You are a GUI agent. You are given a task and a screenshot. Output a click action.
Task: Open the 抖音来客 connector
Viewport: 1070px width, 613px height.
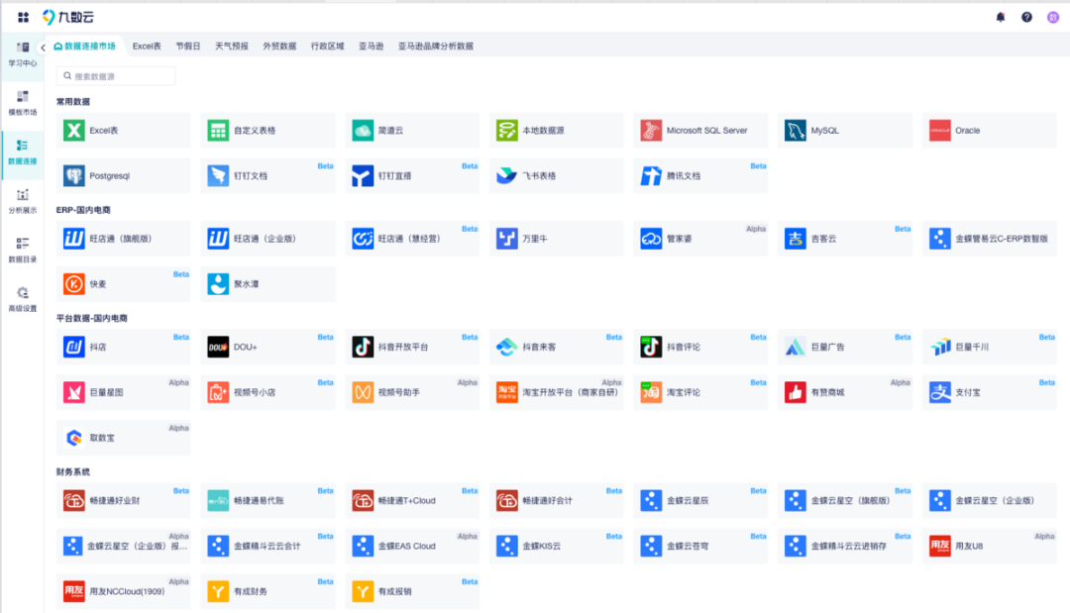click(x=556, y=347)
